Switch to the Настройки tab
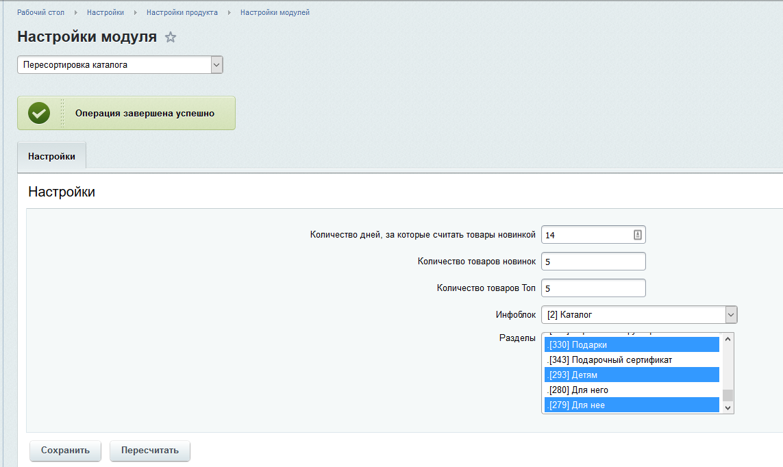 (51, 156)
